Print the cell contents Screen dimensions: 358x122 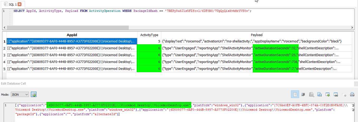352,94
